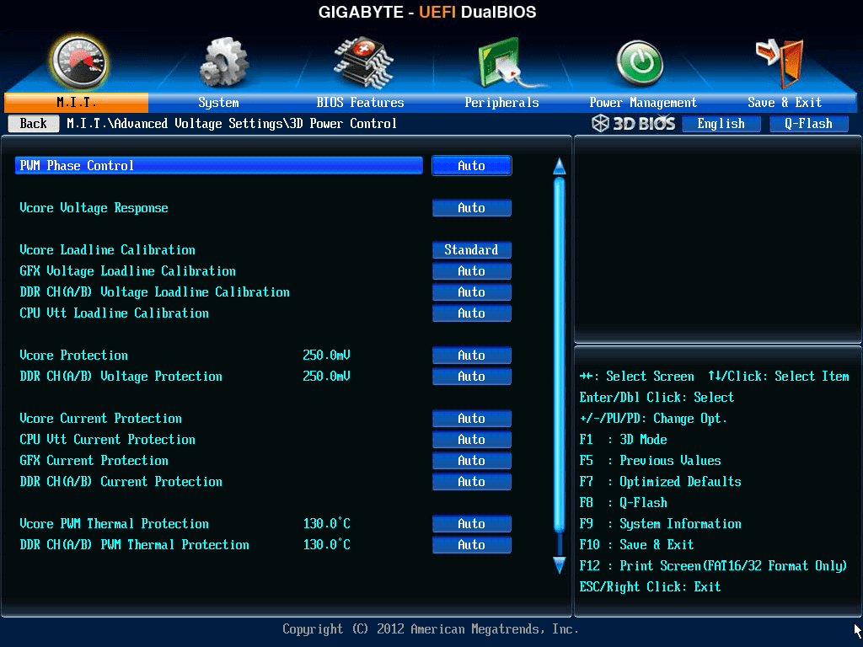
Task: Click DDR CH(A/B) Voltage Protection 250.0mV value
Action: click(326, 377)
